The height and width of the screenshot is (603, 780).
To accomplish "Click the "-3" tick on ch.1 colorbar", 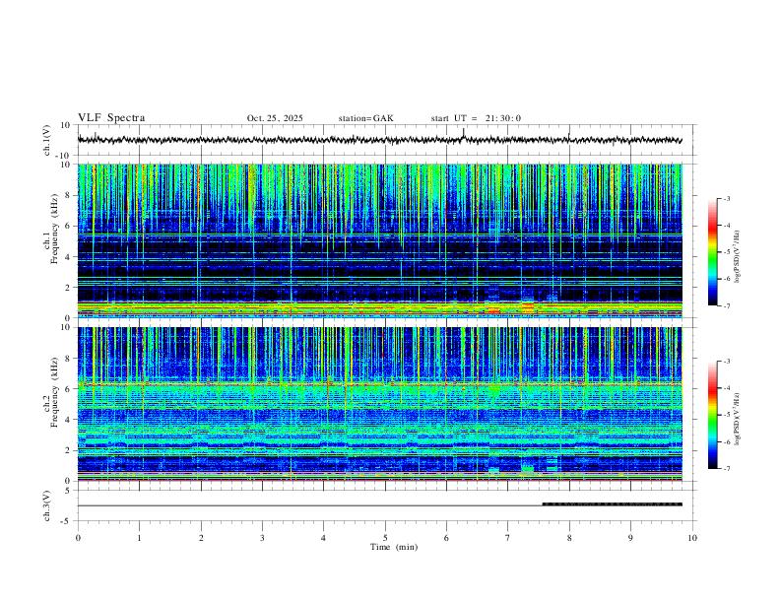I will [726, 198].
